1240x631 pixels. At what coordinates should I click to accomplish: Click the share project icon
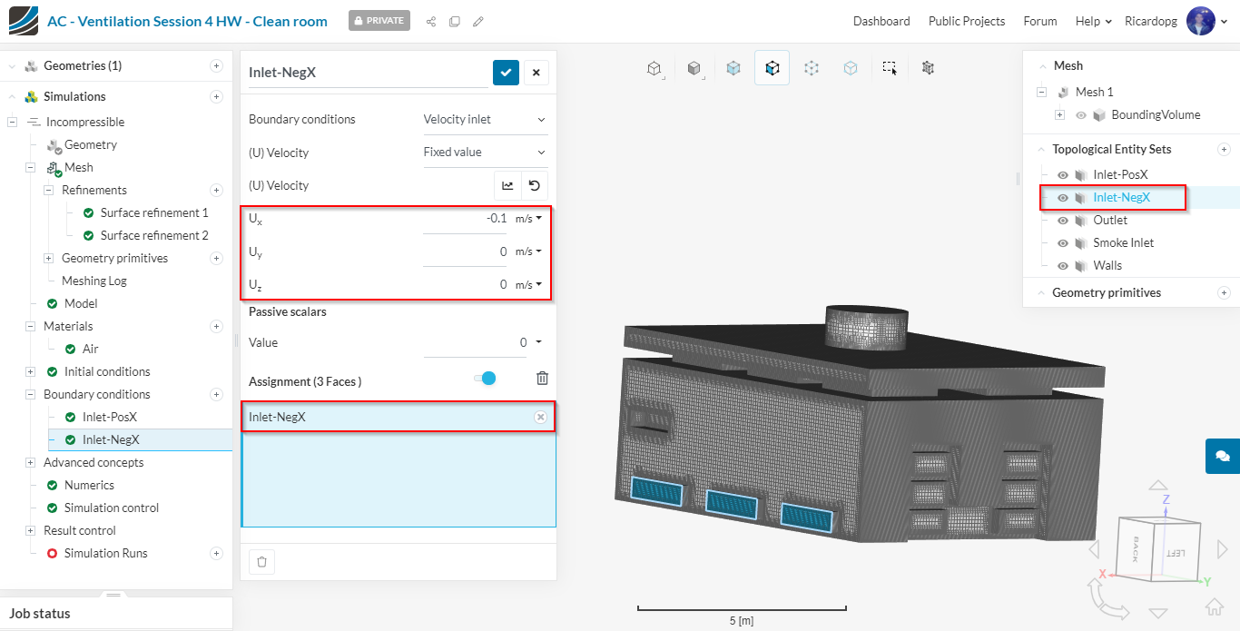click(x=431, y=21)
